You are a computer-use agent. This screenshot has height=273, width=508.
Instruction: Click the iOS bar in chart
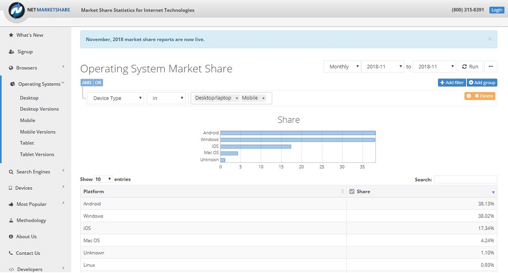256,146
